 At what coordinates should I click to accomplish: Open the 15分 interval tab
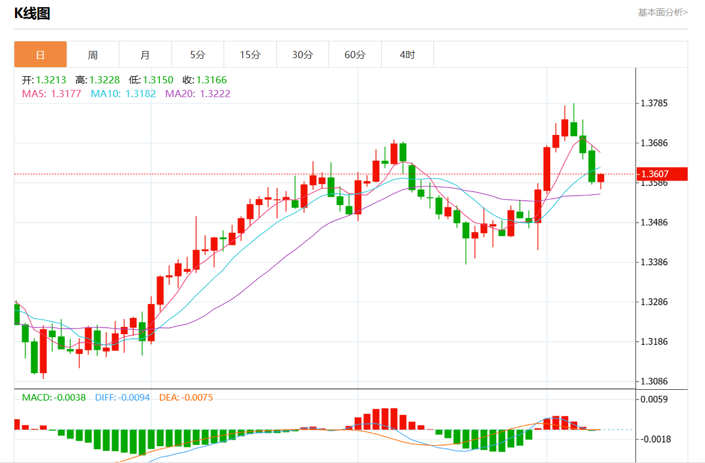pos(251,55)
